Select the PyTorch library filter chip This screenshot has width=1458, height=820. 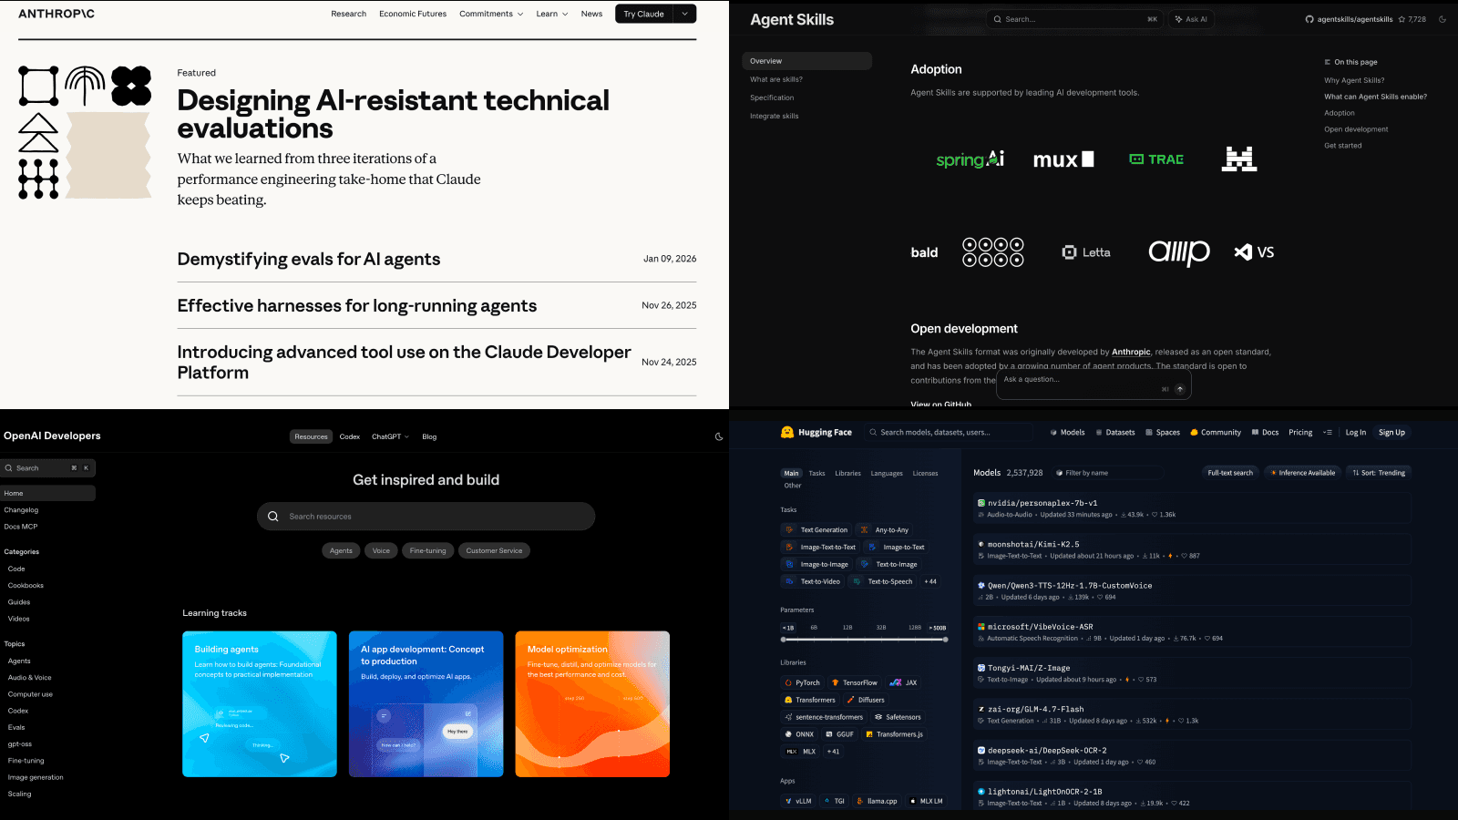click(803, 682)
